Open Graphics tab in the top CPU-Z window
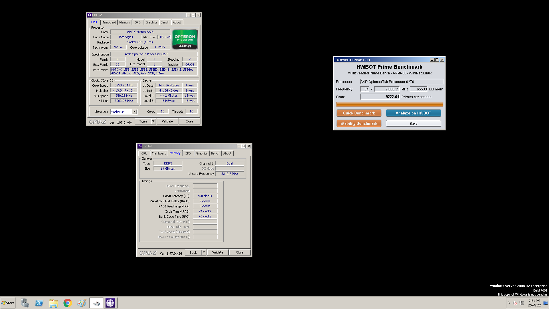549x309 pixels. [x=151, y=22]
